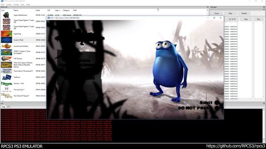Sort game list by FW column
The height and width of the screenshot is (149, 266).
click(49, 10)
